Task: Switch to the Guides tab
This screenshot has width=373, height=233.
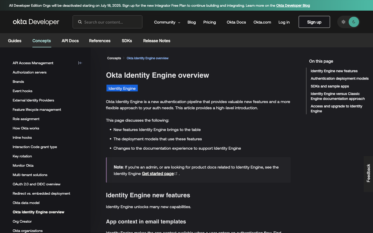Action: pyautogui.click(x=15, y=41)
